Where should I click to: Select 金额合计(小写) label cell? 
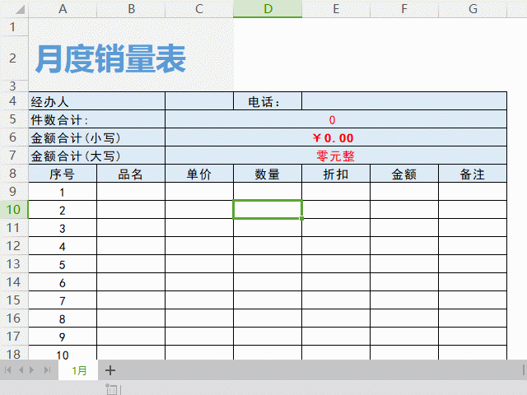pos(97,137)
